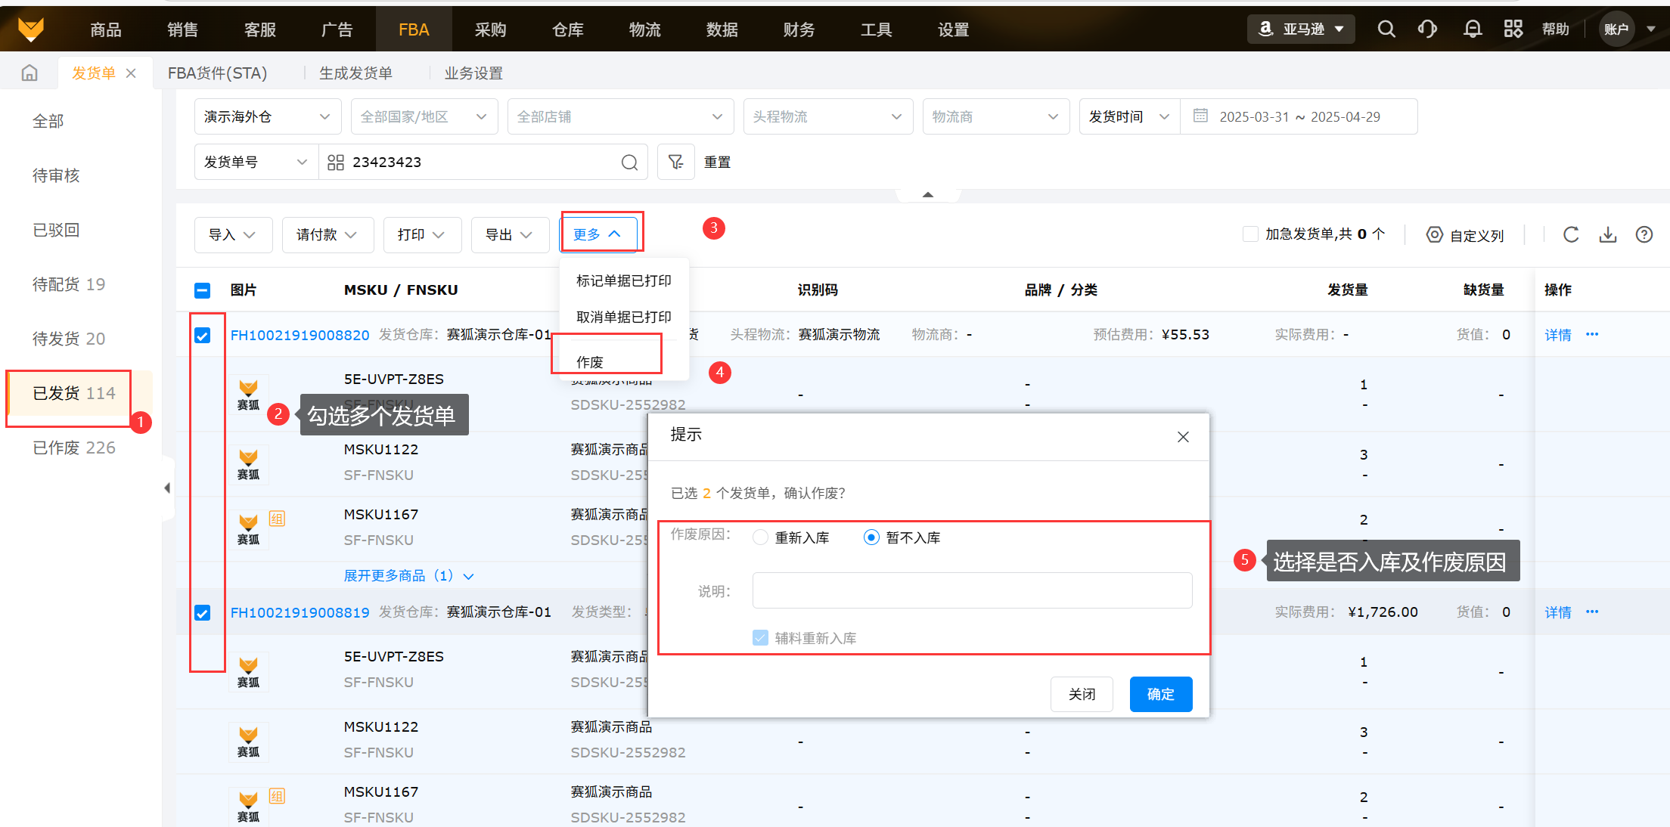Click the 说明 text input field
This screenshot has height=827, width=1670.
972,590
